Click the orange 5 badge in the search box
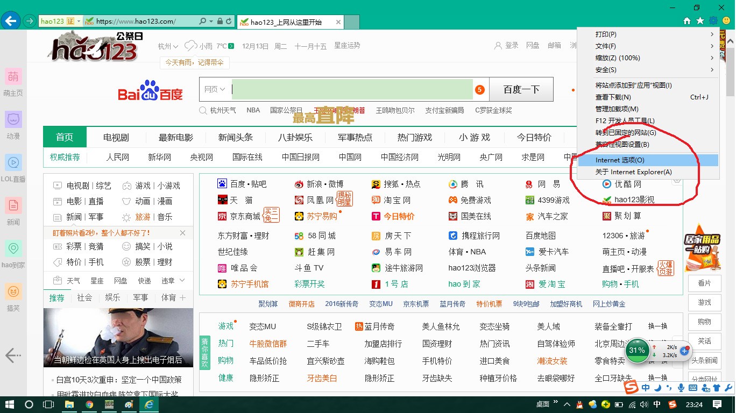This screenshot has width=736, height=413. [x=480, y=90]
